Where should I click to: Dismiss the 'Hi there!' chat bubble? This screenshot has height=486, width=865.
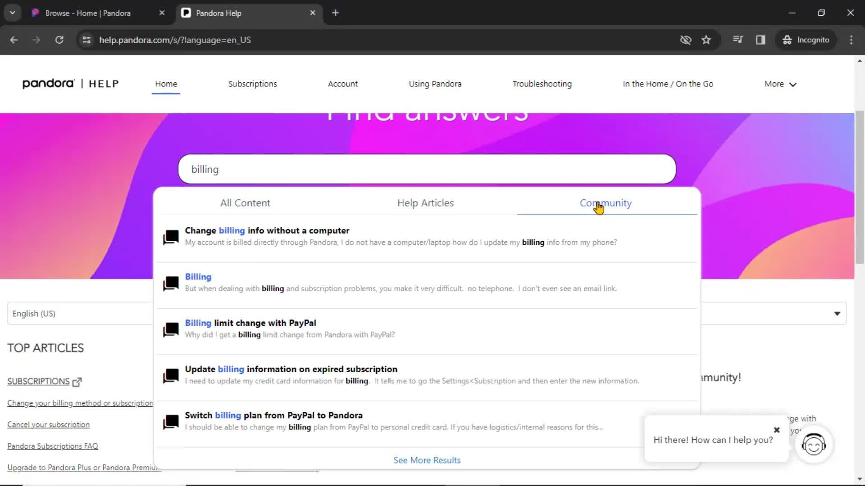pos(777,430)
